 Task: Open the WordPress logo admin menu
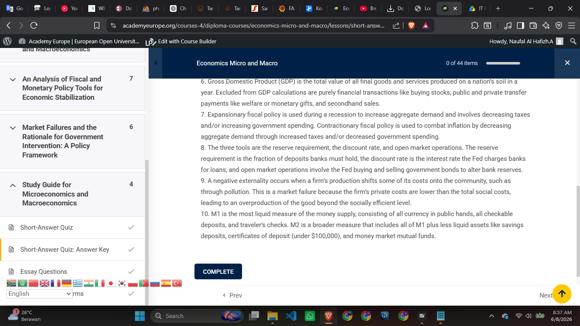(x=7, y=41)
